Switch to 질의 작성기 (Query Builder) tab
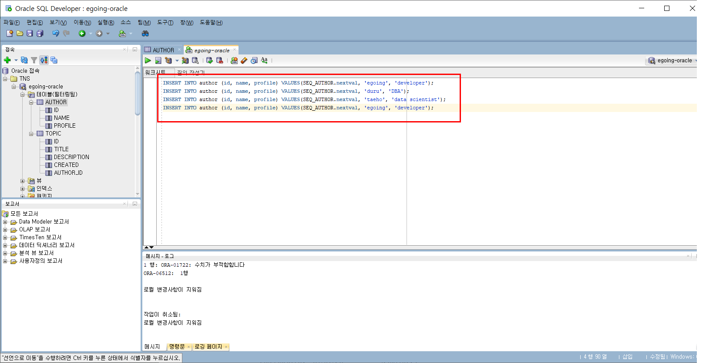 coord(191,73)
